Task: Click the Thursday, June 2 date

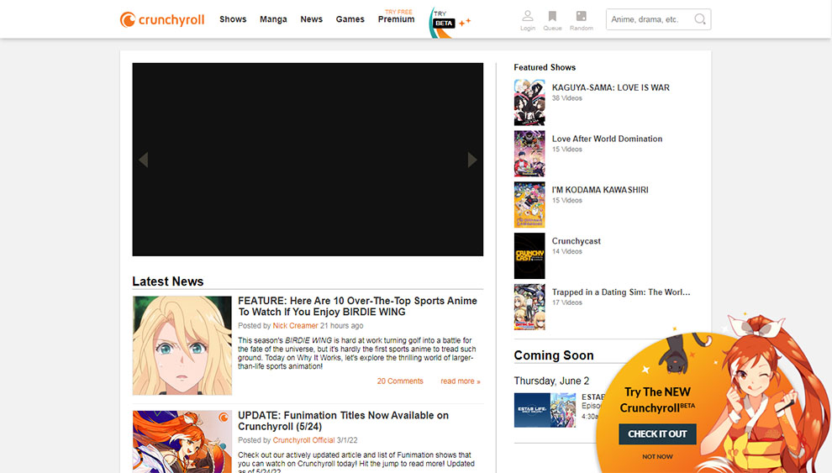Action: (551, 381)
